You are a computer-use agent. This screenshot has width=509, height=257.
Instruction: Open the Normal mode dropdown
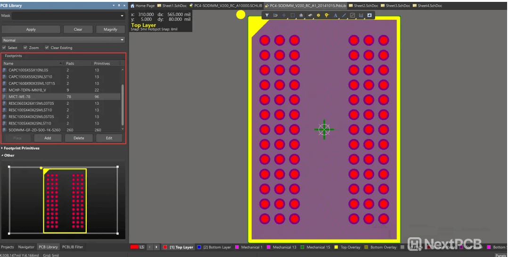point(122,40)
